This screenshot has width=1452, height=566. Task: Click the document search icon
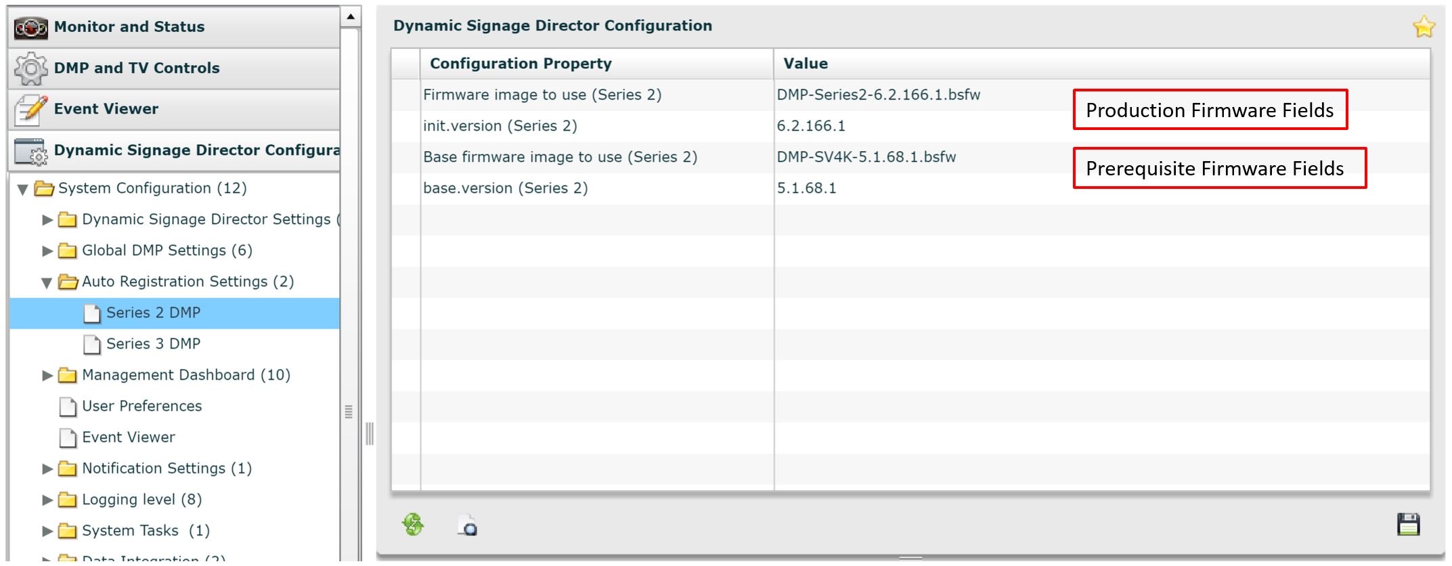(468, 525)
